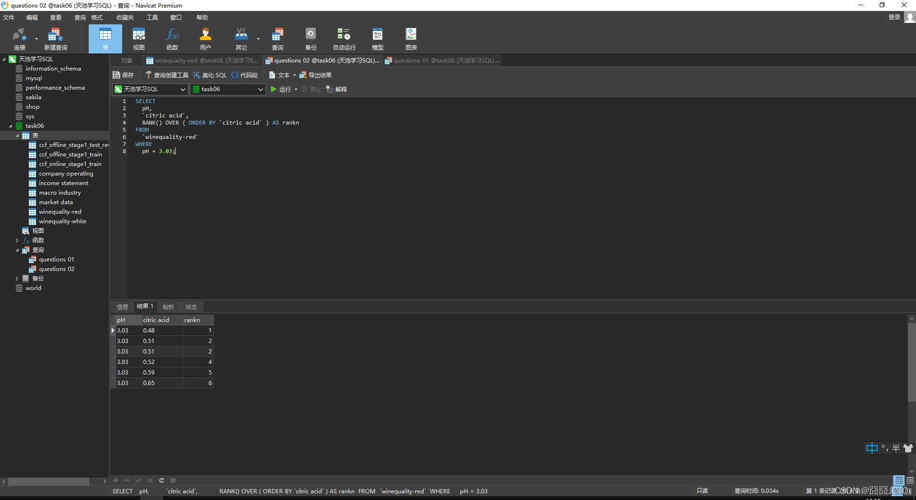
Task: Switch to the questions 01 tab
Action: [x=442, y=61]
